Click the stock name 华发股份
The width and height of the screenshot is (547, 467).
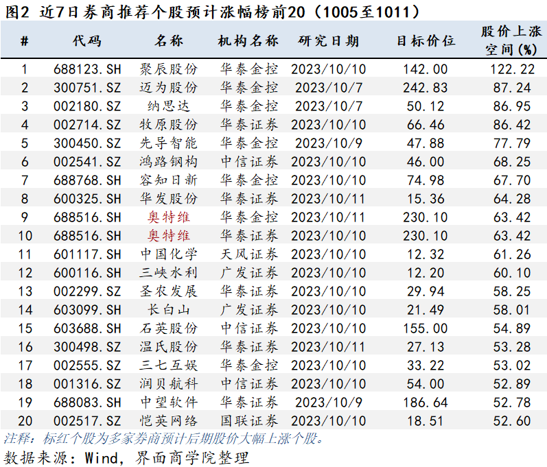tap(169, 199)
